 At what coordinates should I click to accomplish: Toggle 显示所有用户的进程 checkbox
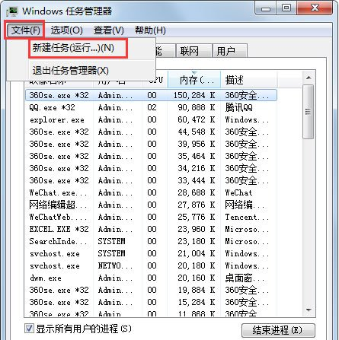pos(29,328)
